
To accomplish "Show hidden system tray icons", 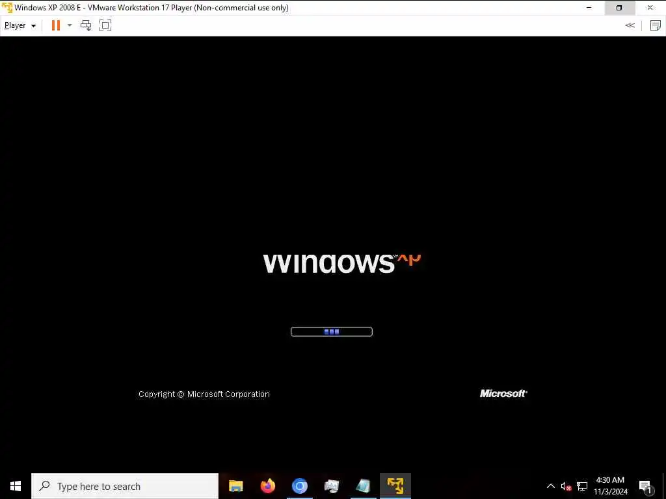I will point(550,486).
